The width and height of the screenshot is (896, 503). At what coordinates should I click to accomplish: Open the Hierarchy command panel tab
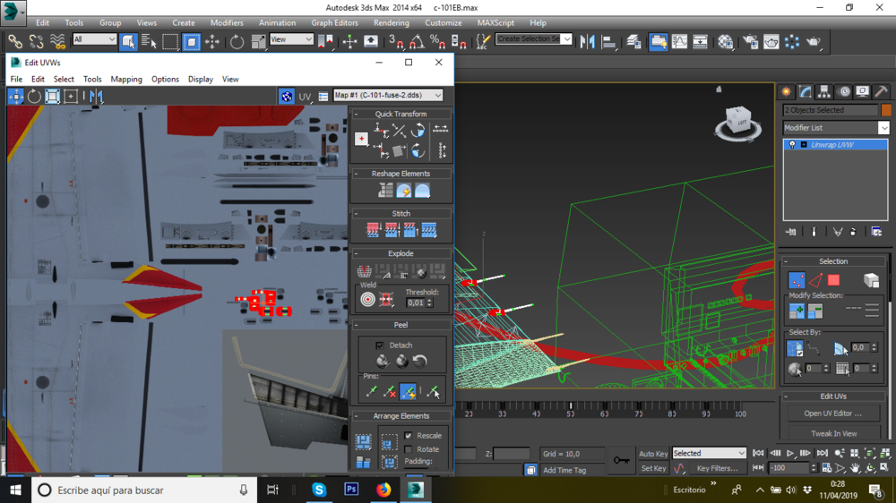pos(824,91)
